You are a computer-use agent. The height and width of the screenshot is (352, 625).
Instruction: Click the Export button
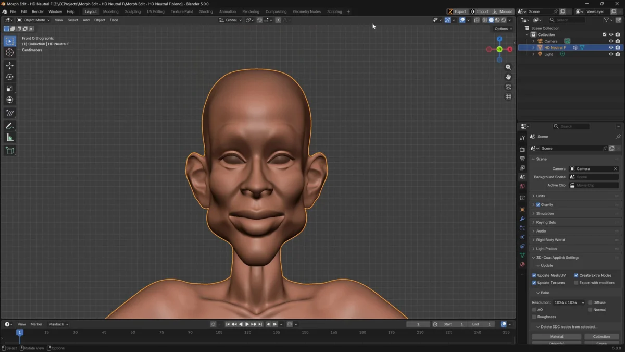point(458,11)
